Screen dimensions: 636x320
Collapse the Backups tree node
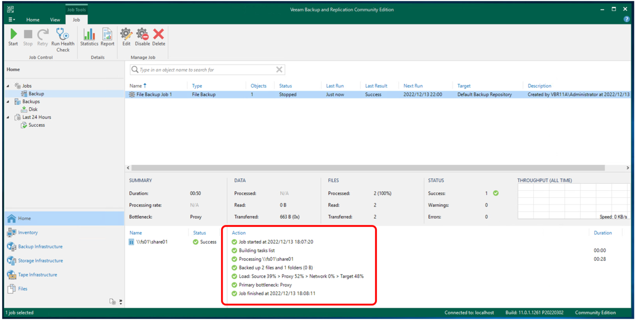point(8,102)
